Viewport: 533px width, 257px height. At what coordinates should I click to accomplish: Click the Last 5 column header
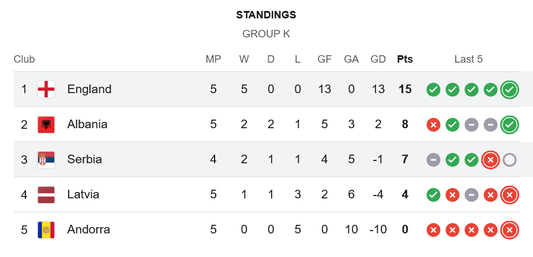coord(468,59)
